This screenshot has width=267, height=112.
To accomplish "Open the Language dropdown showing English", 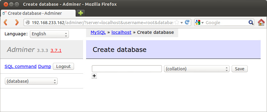I will click(x=49, y=34).
